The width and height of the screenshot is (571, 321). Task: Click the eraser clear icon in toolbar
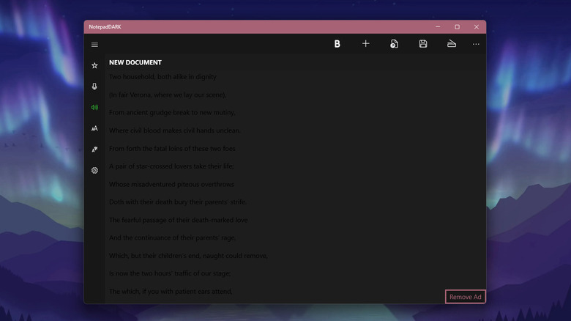452,44
